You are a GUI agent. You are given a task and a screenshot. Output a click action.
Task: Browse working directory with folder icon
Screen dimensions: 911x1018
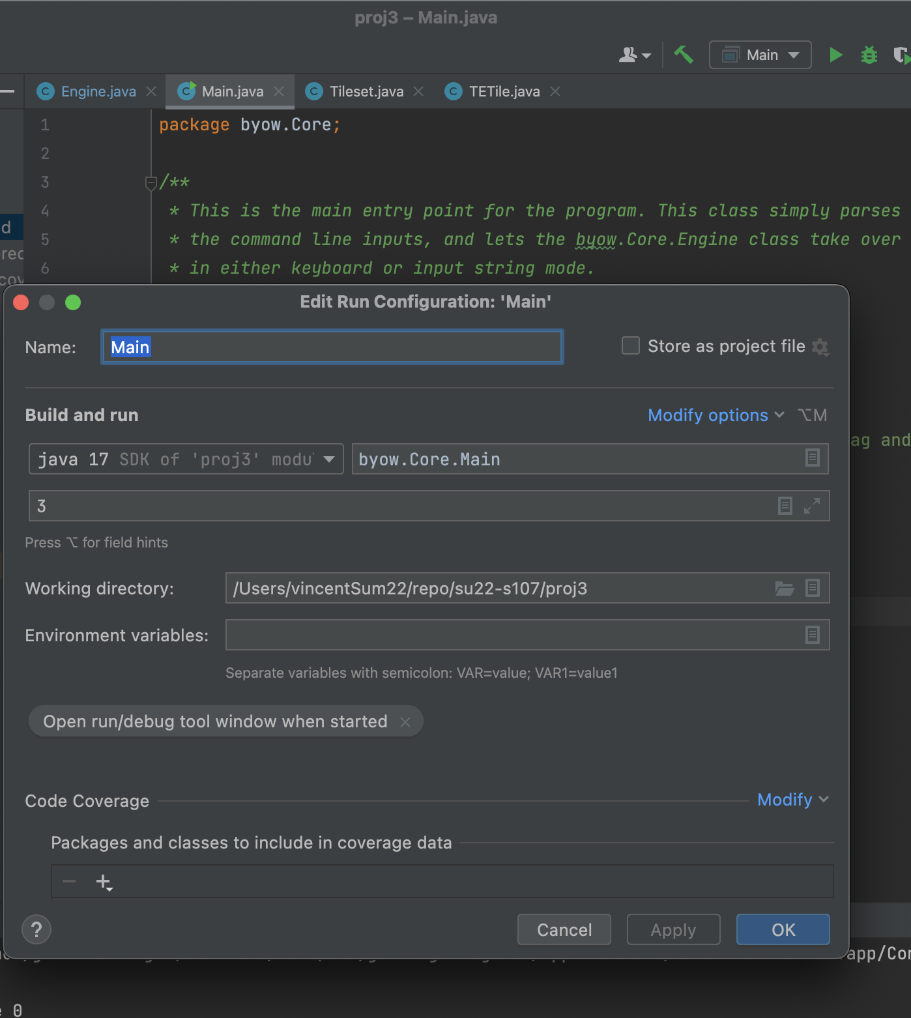pyautogui.click(x=785, y=589)
